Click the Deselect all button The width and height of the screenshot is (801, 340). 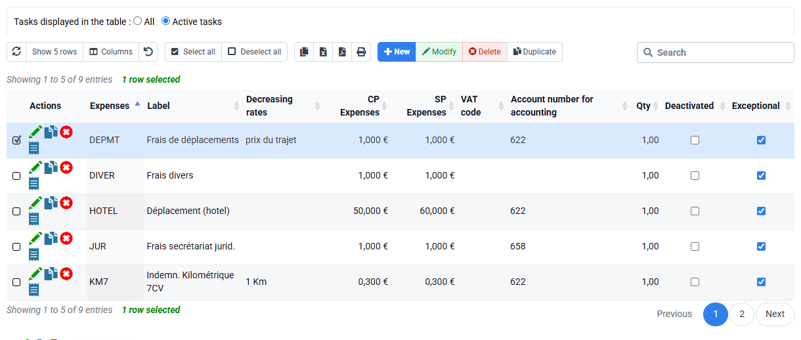(x=255, y=52)
